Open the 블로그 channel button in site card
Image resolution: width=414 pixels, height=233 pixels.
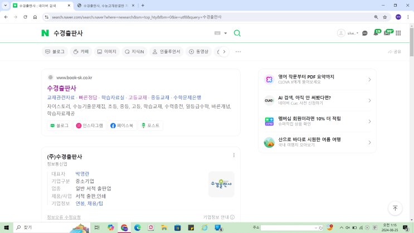click(60, 125)
